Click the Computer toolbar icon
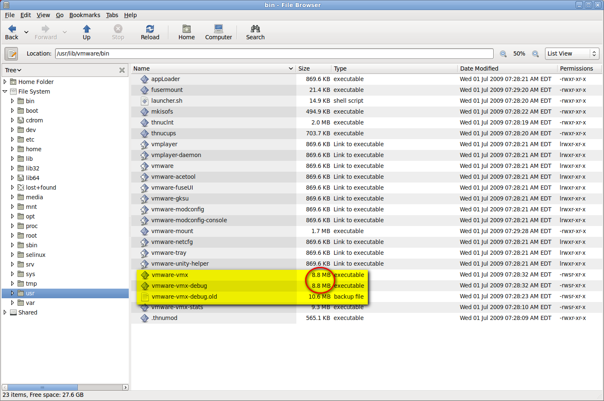The height and width of the screenshot is (401, 604). [218, 29]
